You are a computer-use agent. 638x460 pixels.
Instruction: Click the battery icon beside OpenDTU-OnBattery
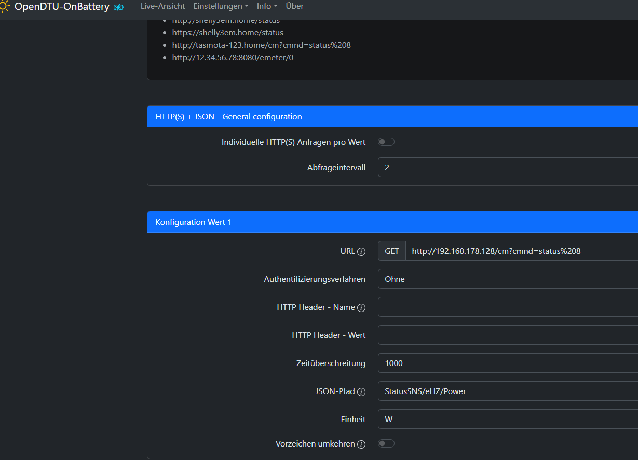pyautogui.click(x=119, y=7)
